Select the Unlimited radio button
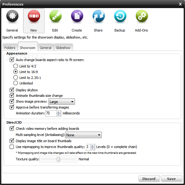This screenshot has width=185, height=185. [x=16, y=83]
